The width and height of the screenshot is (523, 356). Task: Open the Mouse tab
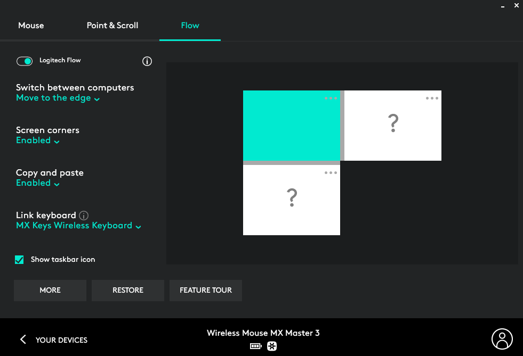[31, 26]
